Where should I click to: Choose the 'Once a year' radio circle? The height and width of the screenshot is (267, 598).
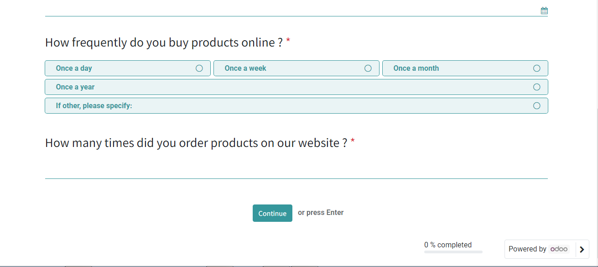[537, 87]
